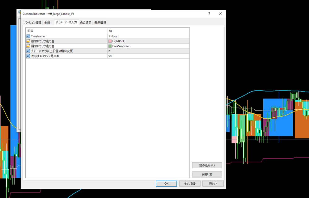
Task: Close the Custom Indicator dialog
Action: tap(220, 14)
